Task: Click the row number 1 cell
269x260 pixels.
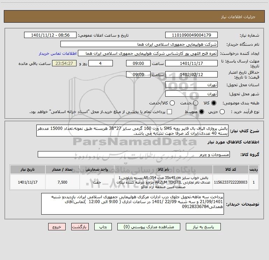Action: (x=254, y=182)
